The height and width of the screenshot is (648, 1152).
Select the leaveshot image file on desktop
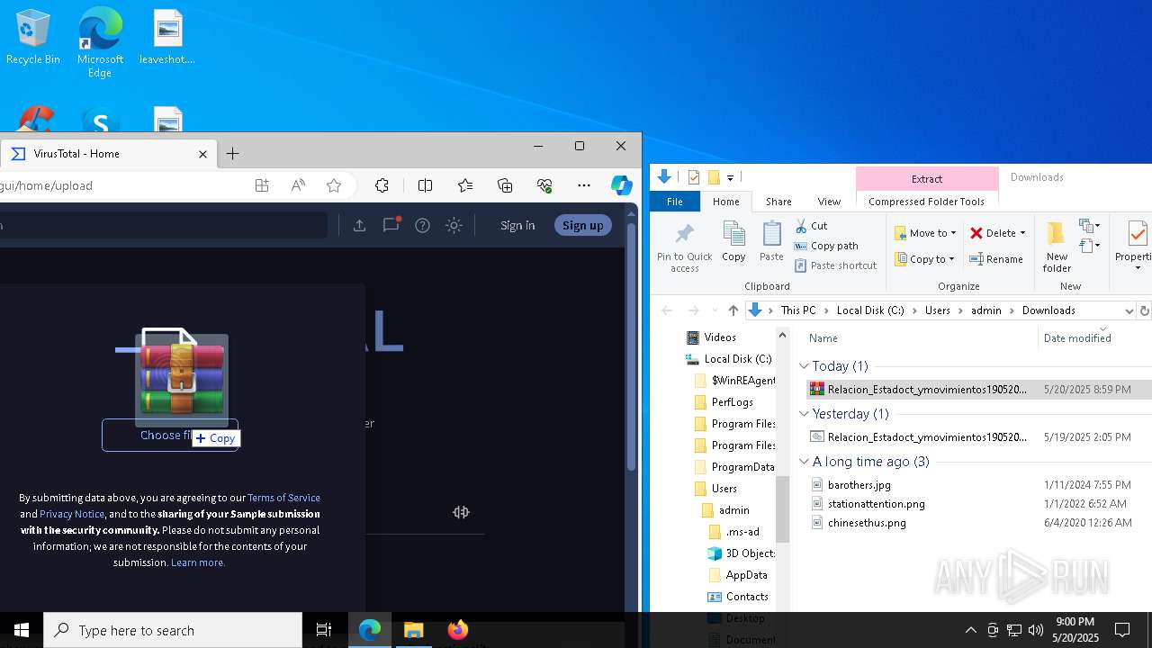point(167,38)
